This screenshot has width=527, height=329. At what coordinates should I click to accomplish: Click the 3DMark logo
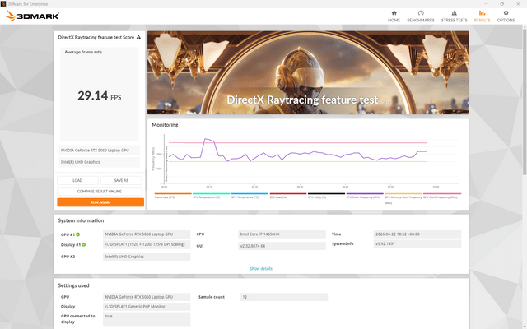(32, 16)
